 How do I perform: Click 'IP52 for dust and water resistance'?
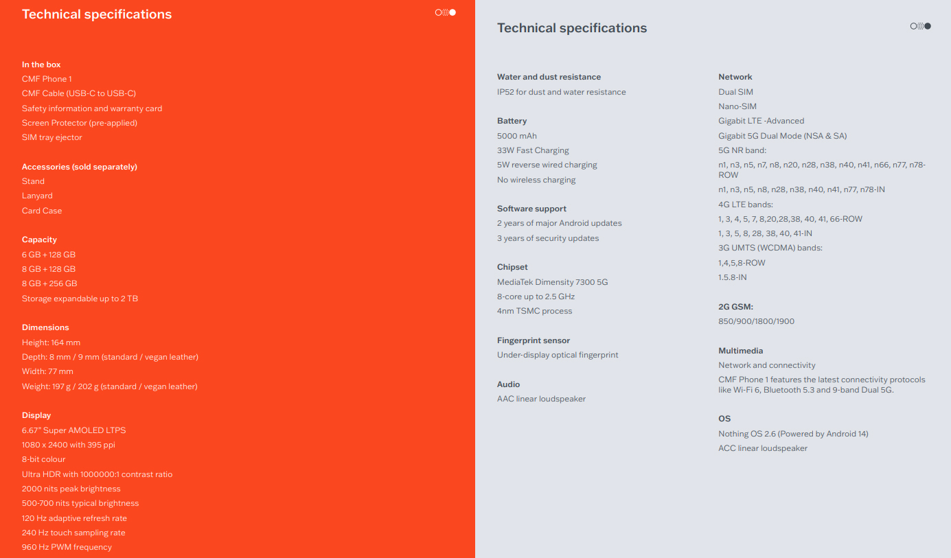coord(562,92)
